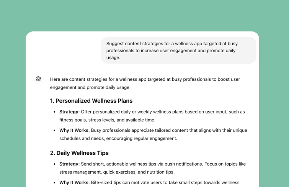
Task: Click the heading Personalized Wellness Plans
Action: 91,101
